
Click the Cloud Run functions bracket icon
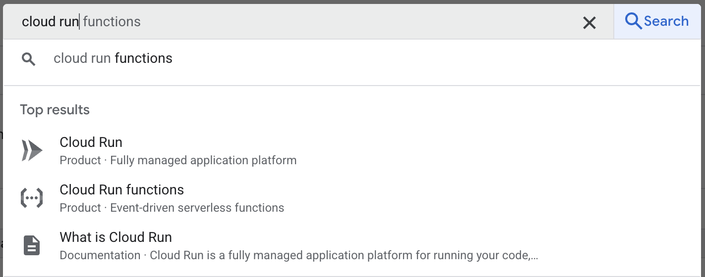pos(32,198)
